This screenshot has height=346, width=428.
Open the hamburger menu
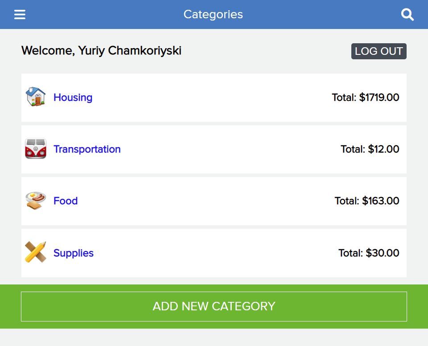point(20,15)
